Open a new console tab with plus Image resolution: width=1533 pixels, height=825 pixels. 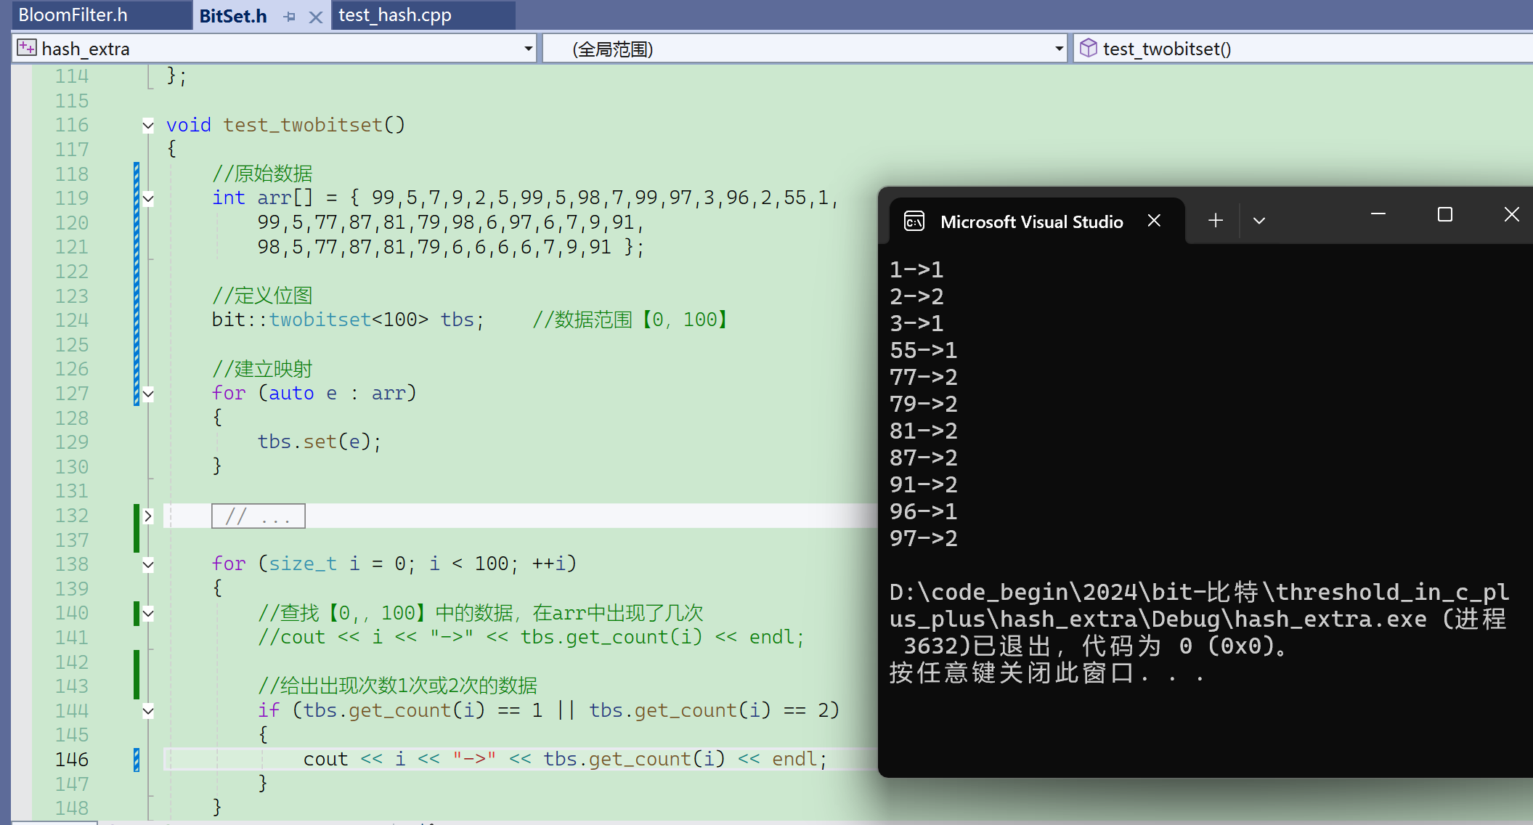tap(1215, 220)
